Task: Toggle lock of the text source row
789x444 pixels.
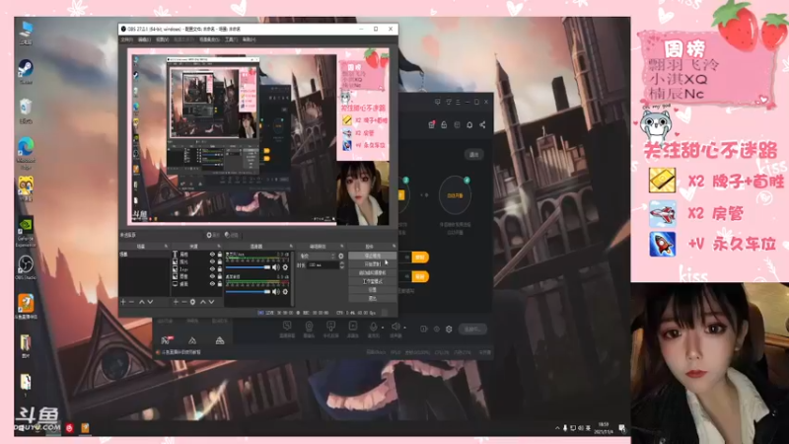Action: pyautogui.click(x=220, y=255)
